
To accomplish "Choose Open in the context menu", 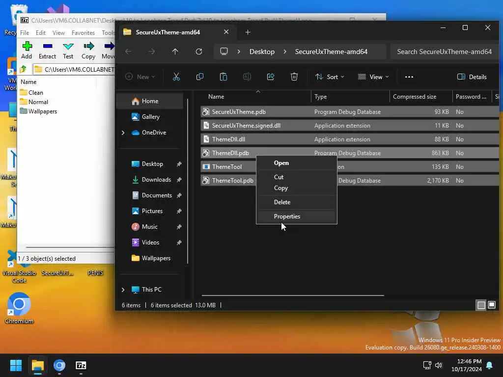I will point(296,163).
